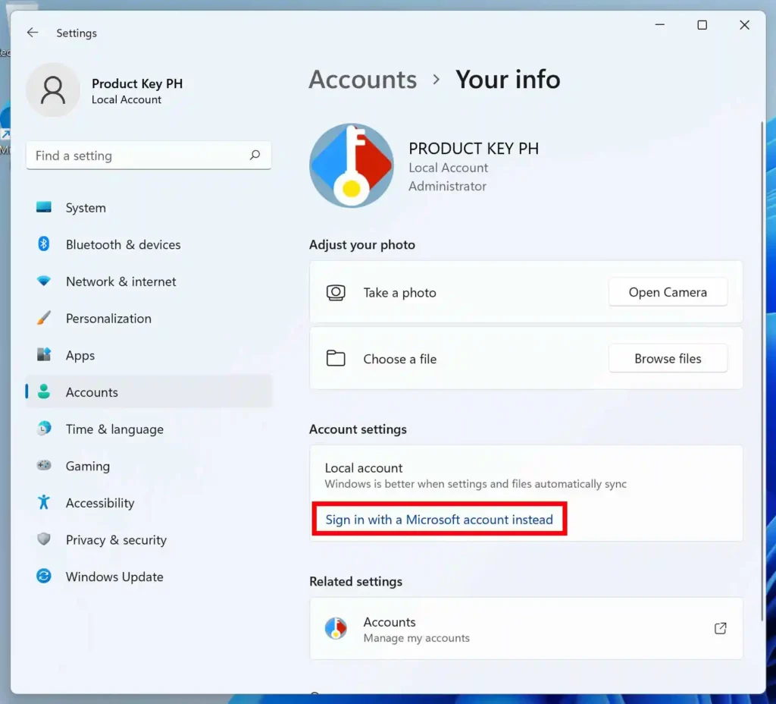Click the Windows Update sync icon
This screenshot has height=704, width=776.
[43, 576]
